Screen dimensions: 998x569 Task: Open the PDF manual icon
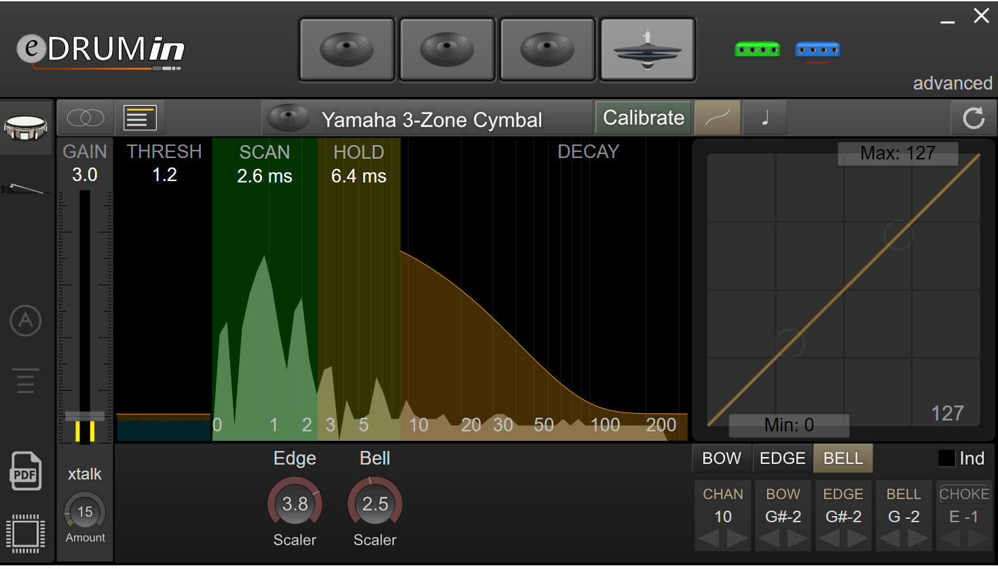[26, 471]
